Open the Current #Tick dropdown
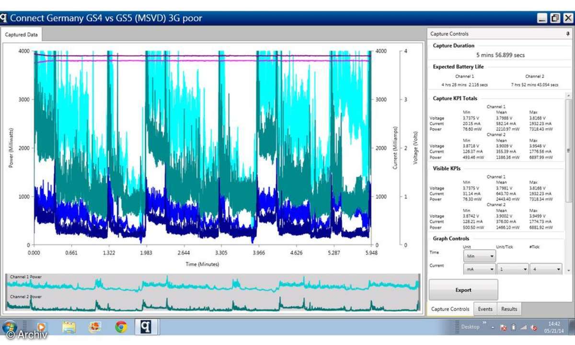The image size is (575, 345). pos(546,270)
